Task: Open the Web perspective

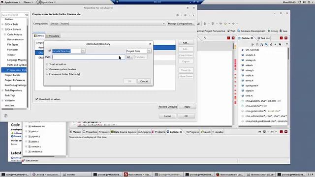Action: (231, 31)
